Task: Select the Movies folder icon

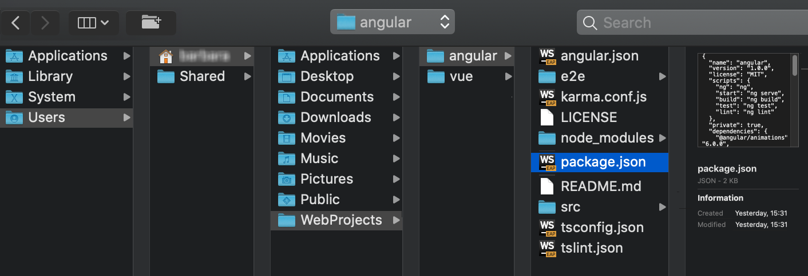Action: click(286, 138)
